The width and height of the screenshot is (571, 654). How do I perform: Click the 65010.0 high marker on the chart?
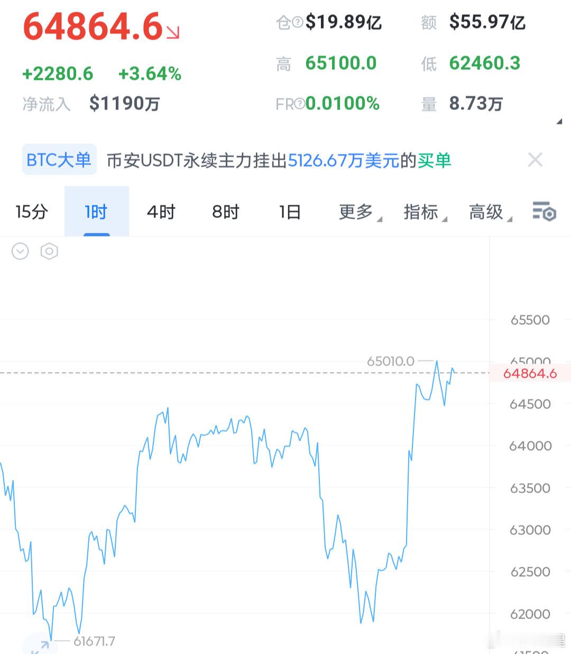click(391, 361)
